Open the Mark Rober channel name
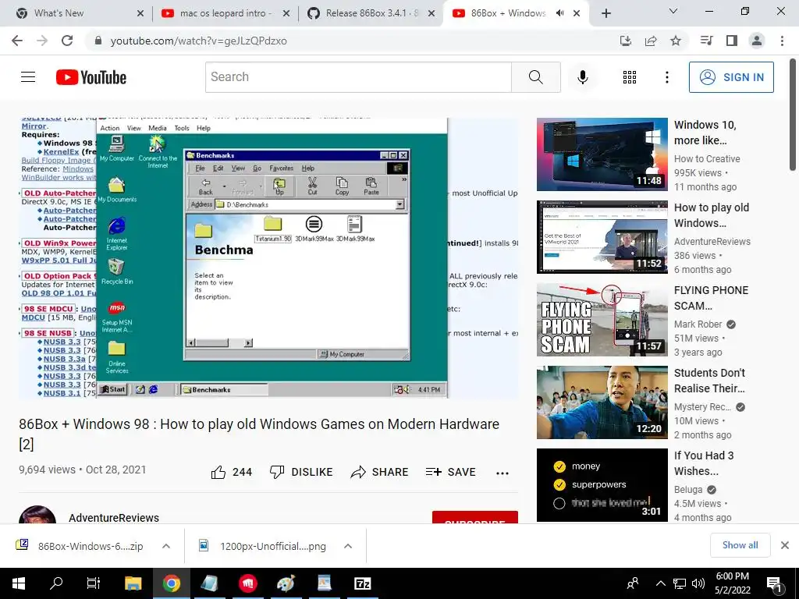The height and width of the screenshot is (599, 799). 698,324
